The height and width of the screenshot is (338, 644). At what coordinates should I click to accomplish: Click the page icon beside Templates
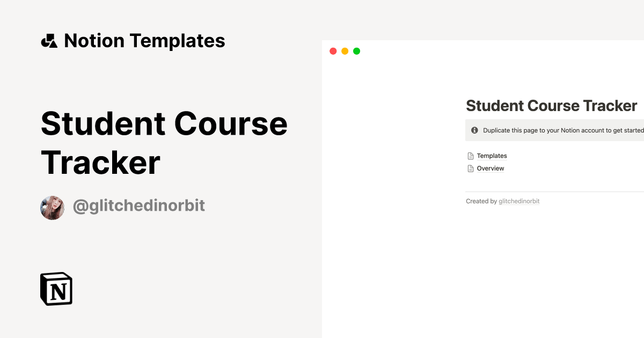(471, 156)
